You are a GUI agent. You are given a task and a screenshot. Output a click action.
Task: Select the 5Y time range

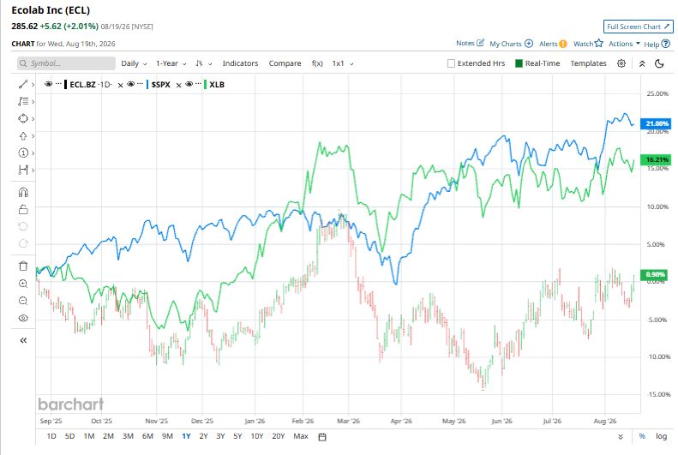click(237, 436)
